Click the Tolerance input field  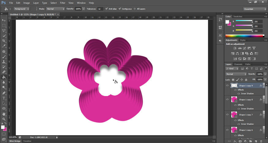(100, 9)
